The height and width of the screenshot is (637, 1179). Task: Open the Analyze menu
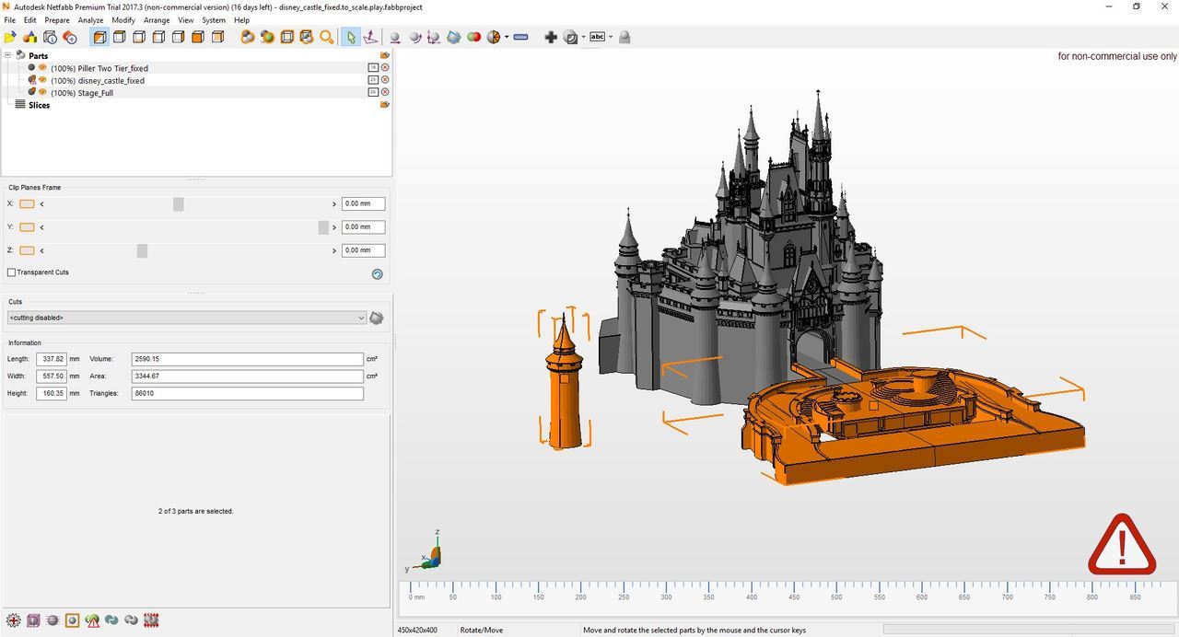click(x=90, y=20)
